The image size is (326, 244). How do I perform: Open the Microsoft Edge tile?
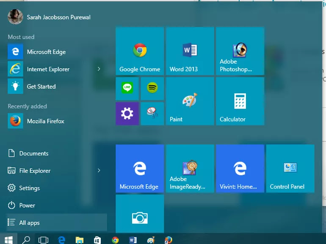tap(140, 168)
